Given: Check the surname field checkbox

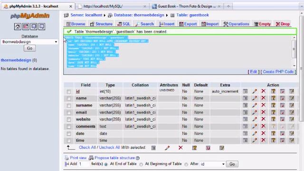Looking at the screenshot, I should point(69,105).
